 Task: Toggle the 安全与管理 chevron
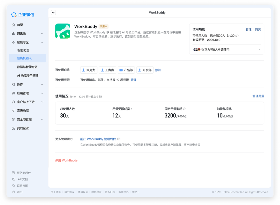(x=42, y=119)
